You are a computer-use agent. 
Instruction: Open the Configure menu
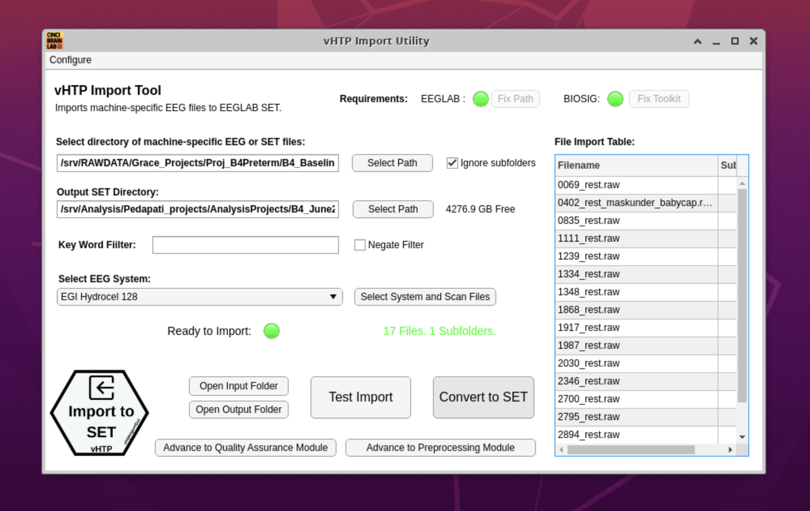(x=70, y=60)
